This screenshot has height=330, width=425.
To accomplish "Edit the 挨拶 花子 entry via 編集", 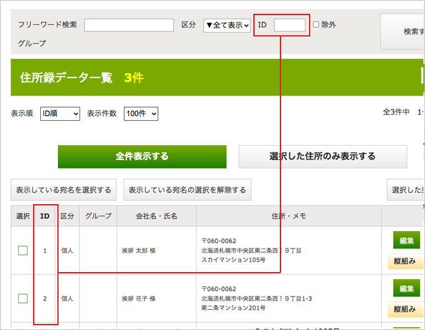I will [406, 289].
